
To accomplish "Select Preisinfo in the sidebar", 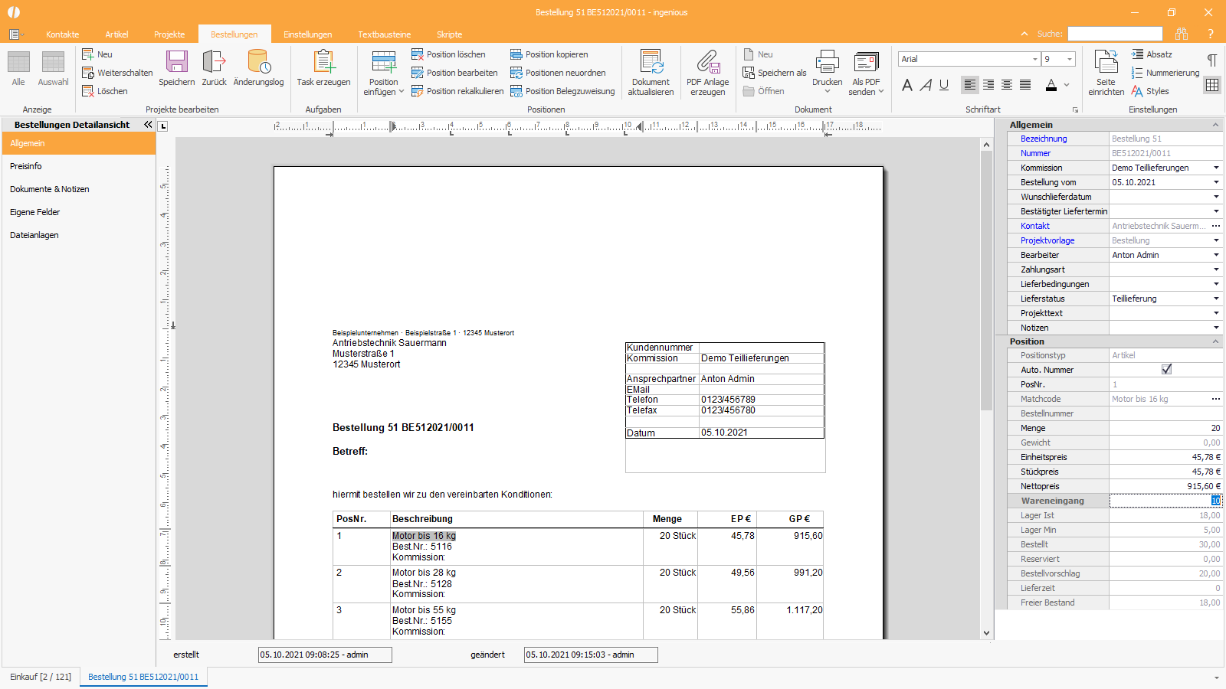I will click(x=79, y=166).
